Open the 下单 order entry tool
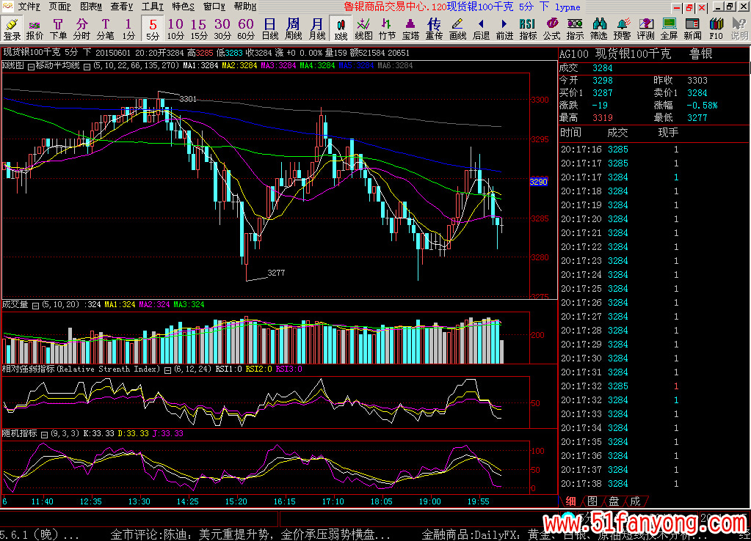 [58, 29]
